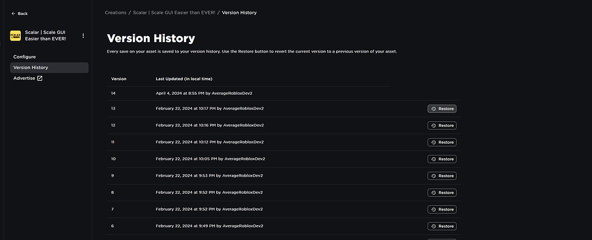The width and height of the screenshot is (592, 240).
Task: Restore version 7 of the asset
Action: pos(442,209)
